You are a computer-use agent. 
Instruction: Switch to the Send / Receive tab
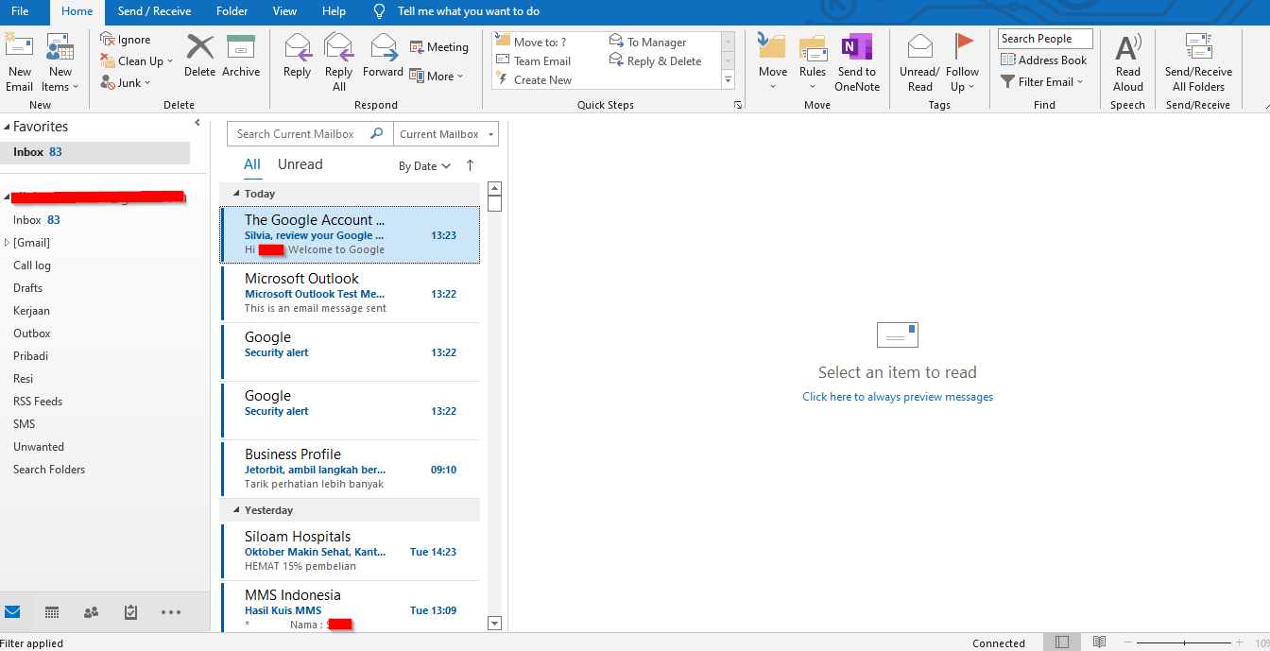point(154,11)
